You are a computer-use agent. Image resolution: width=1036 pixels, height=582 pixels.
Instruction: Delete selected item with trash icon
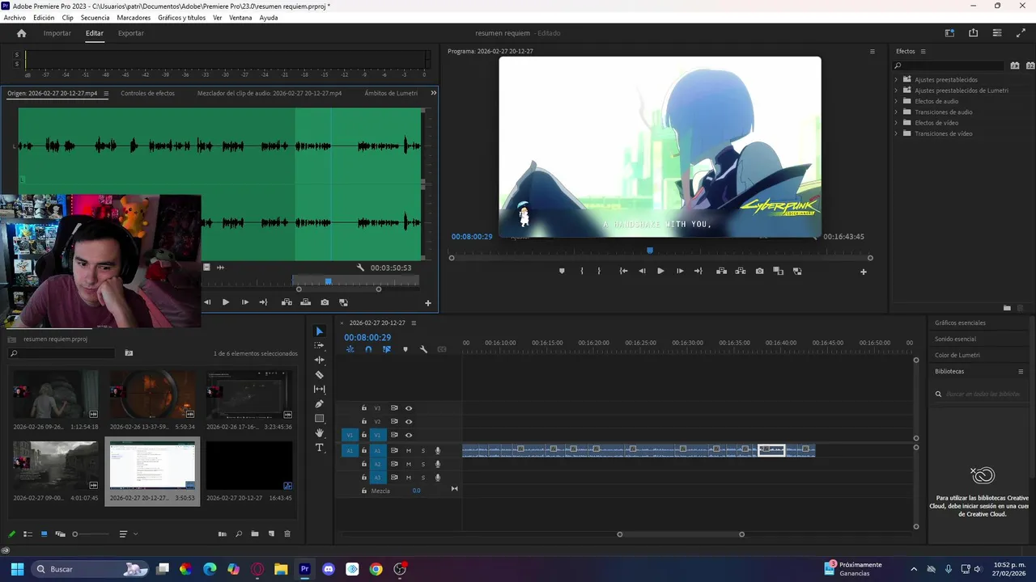click(x=287, y=534)
